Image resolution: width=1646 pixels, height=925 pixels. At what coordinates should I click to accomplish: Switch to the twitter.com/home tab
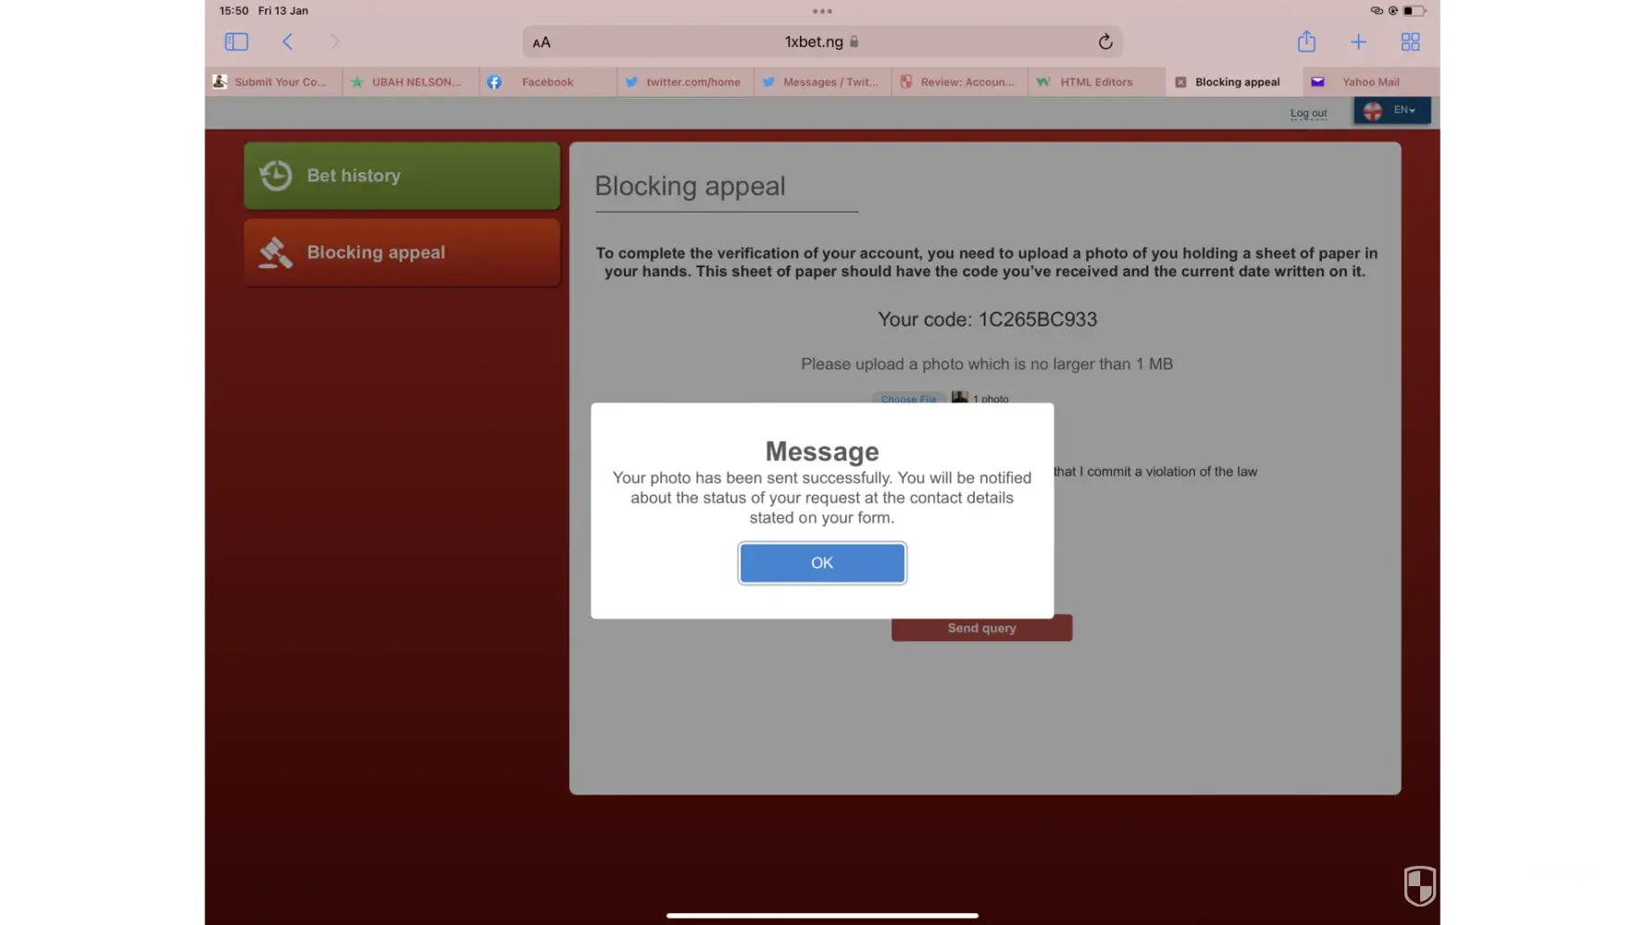click(x=692, y=82)
